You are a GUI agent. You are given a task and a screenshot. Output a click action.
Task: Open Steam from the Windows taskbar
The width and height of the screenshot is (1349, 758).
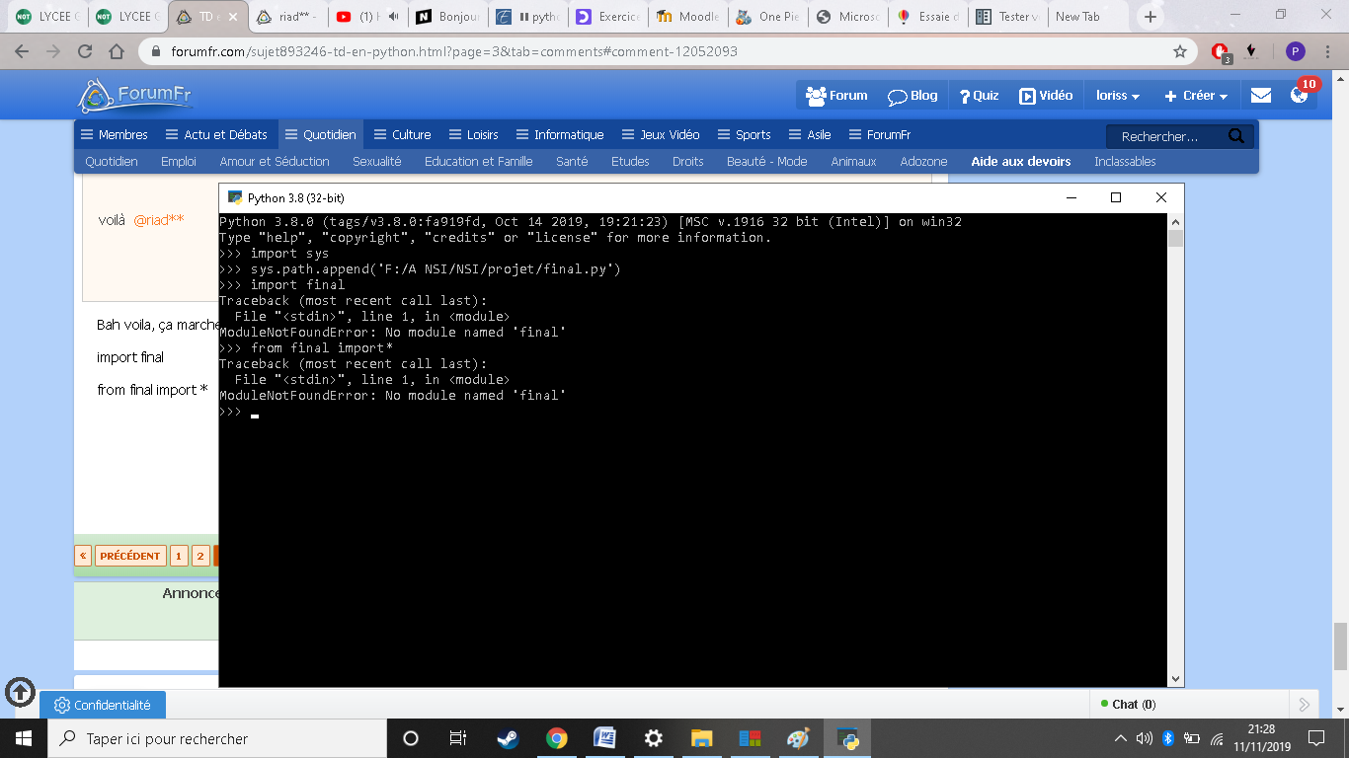point(509,738)
